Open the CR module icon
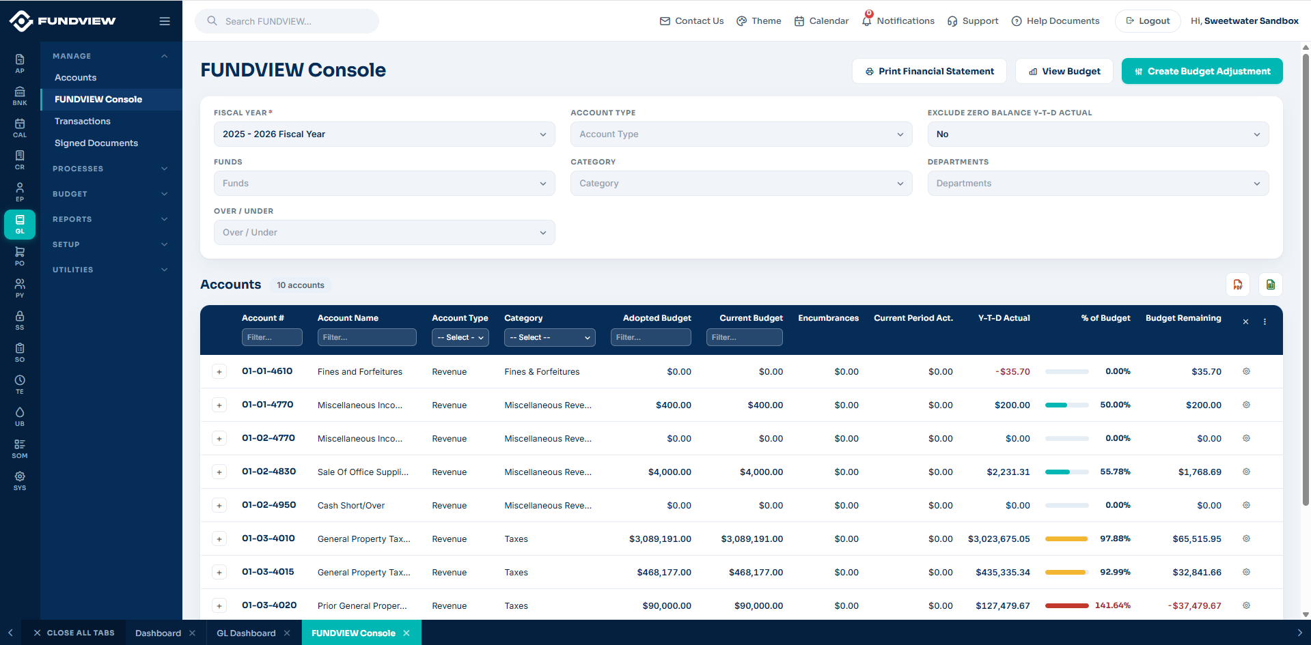 tap(20, 160)
